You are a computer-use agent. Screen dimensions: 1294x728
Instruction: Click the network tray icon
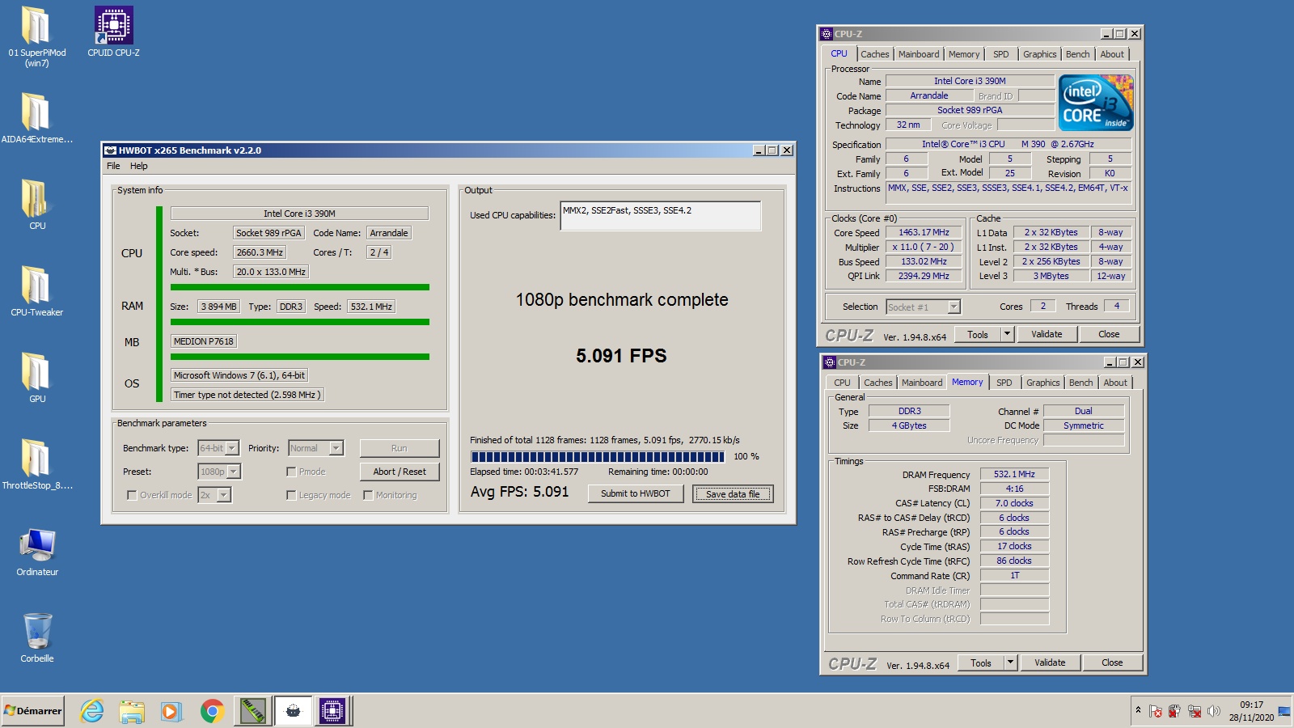click(x=1195, y=711)
